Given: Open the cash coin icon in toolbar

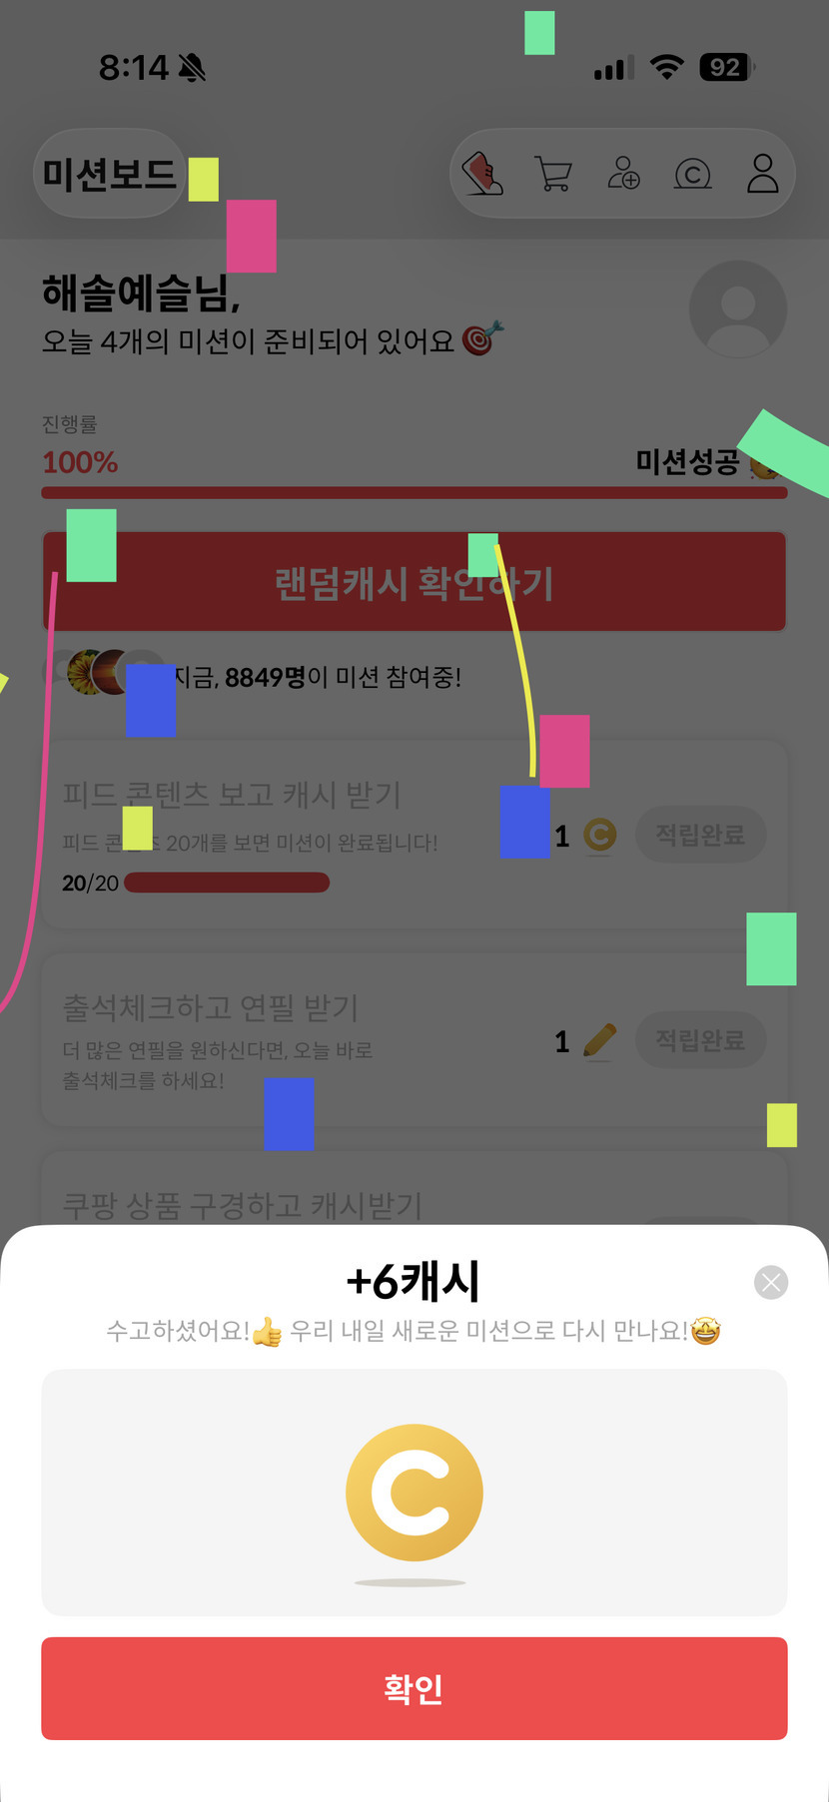Looking at the screenshot, I should pyautogui.click(x=693, y=175).
